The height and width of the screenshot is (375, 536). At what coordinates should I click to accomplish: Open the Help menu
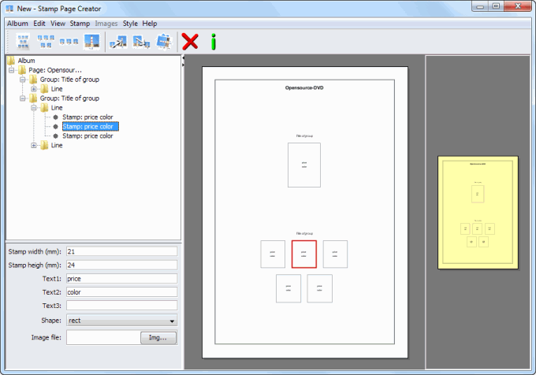(x=150, y=24)
